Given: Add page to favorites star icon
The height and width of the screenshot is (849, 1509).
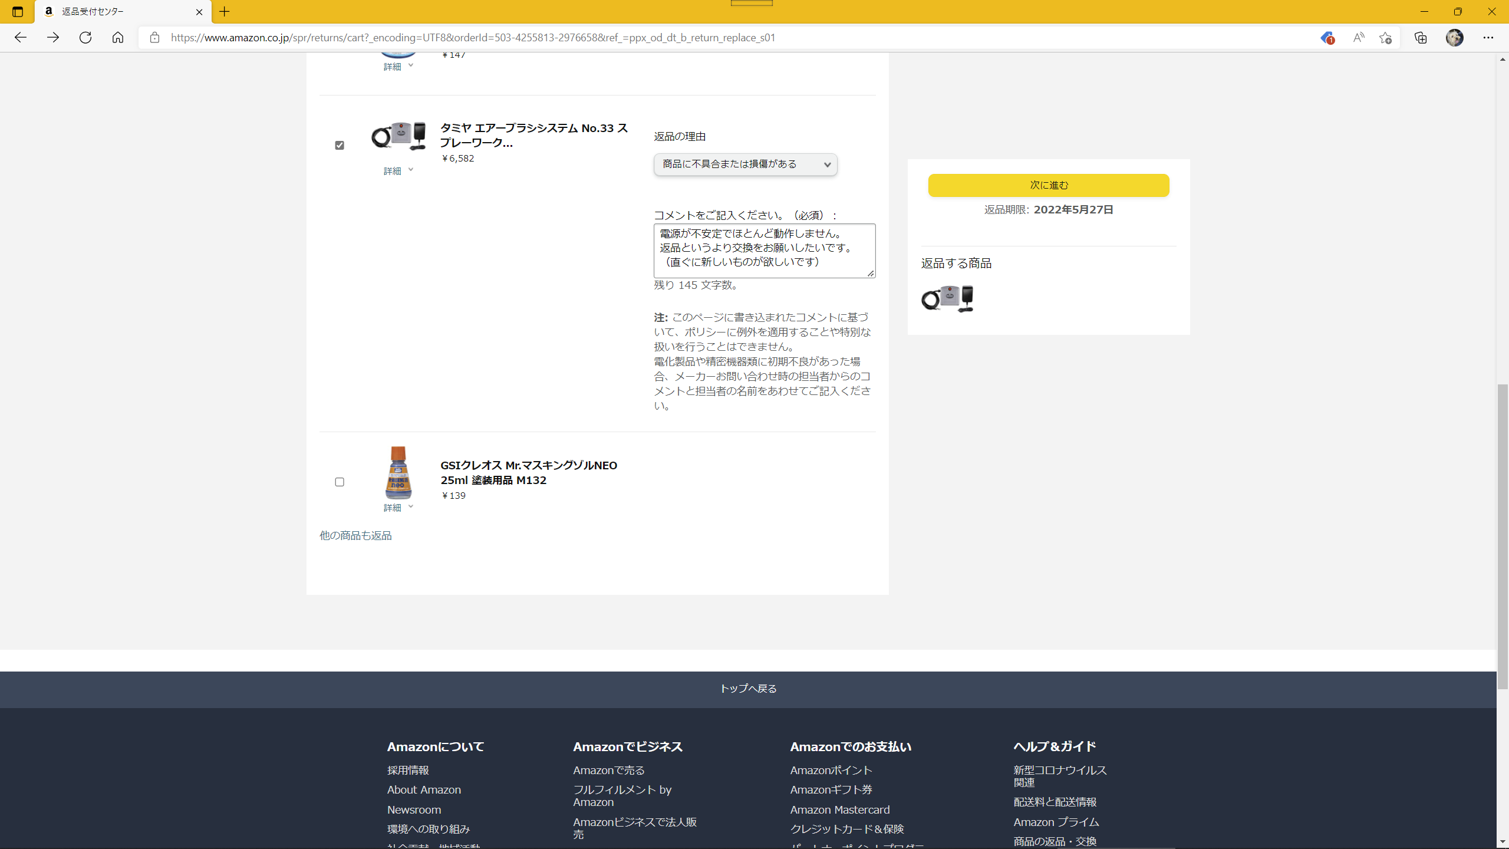Looking at the screenshot, I should coord(1385,38).
